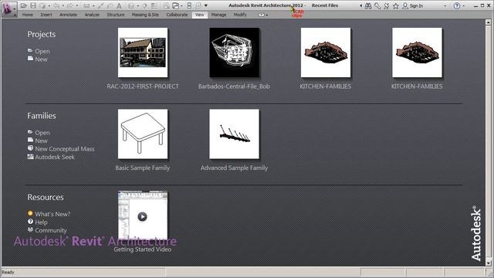494x278 pixels.
Task: Open the Help link under Resources
Action: 41,222
